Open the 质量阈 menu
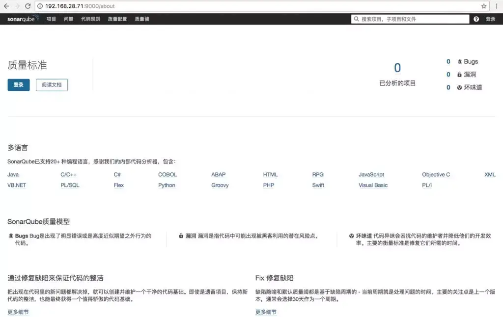The height and width of the screenshot is (317, 503). [142, 19]
